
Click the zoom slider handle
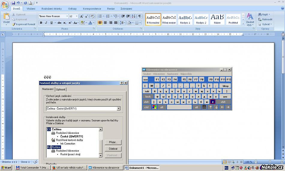(x=270, y=162)
